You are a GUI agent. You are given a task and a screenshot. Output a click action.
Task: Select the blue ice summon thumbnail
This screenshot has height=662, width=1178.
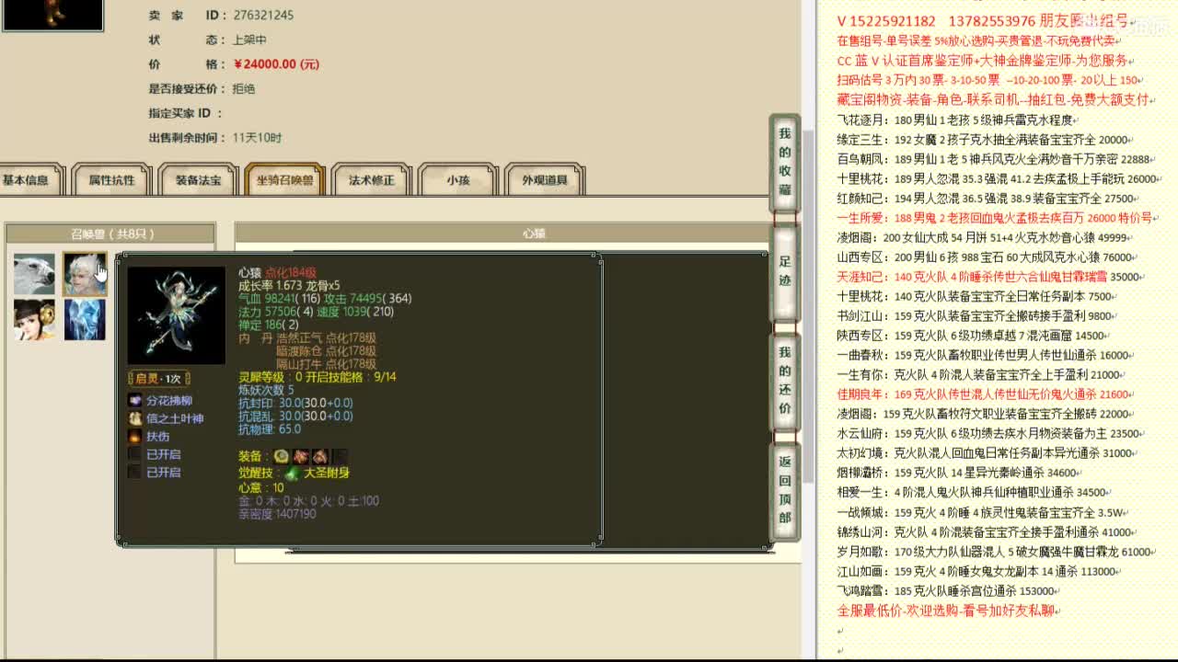84,319
